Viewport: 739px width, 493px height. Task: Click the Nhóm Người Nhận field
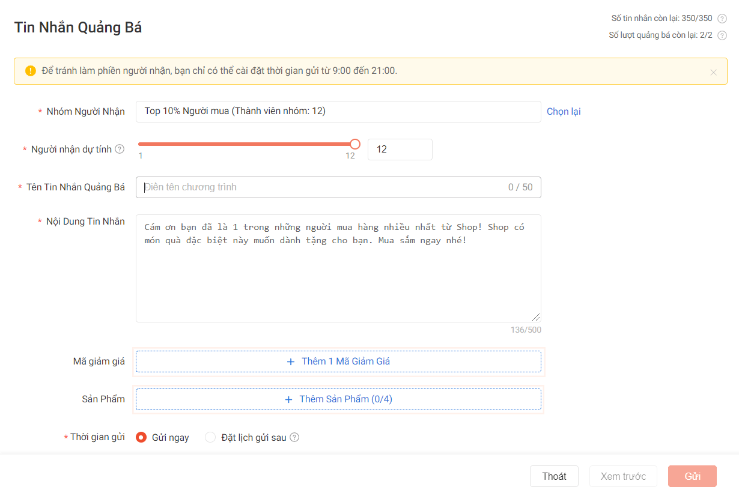click(338, 112)
